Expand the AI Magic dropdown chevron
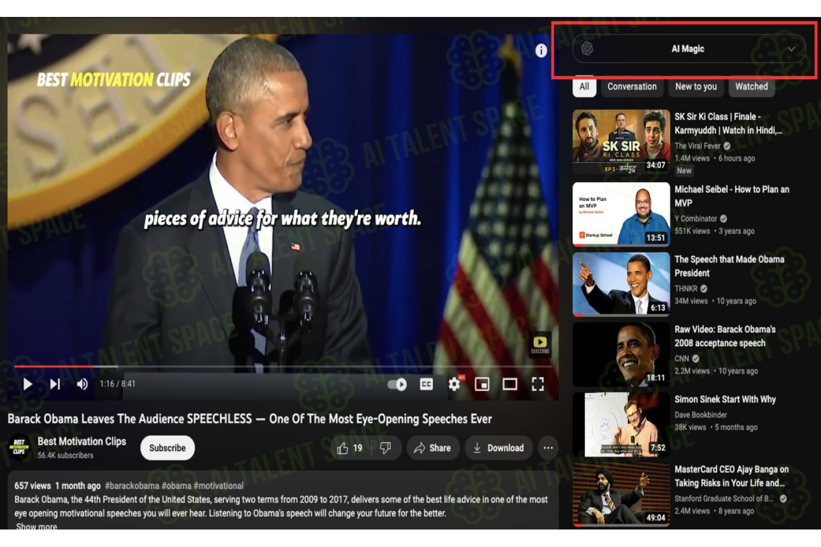Image resolution: width=821 pixels, height=547 pixels. tap(791, 49)
